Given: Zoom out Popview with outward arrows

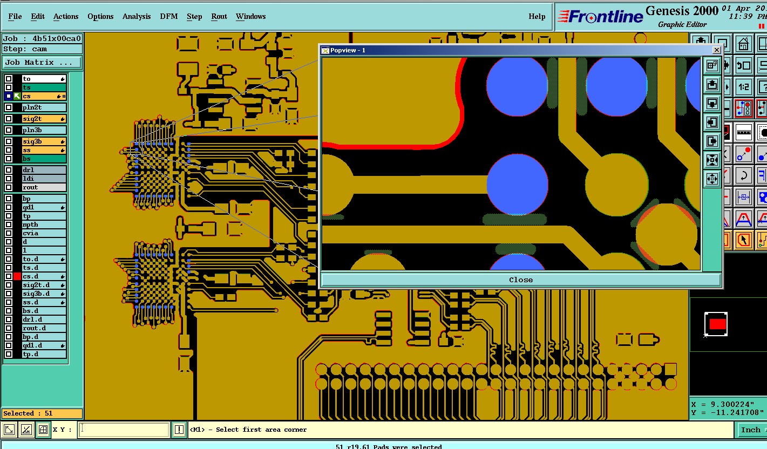Looking at the screenshot, I should (712, 179).
